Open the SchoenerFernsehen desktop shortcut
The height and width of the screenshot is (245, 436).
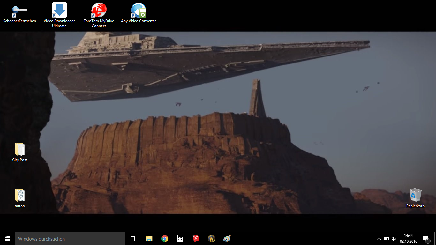19,12
